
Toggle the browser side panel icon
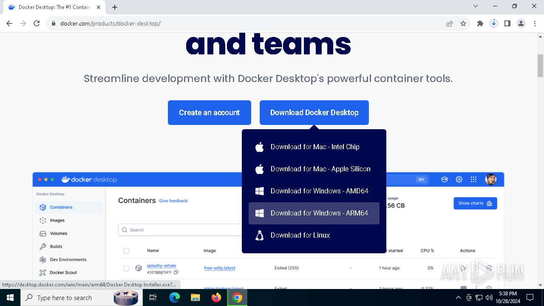(x=507, y=23)
